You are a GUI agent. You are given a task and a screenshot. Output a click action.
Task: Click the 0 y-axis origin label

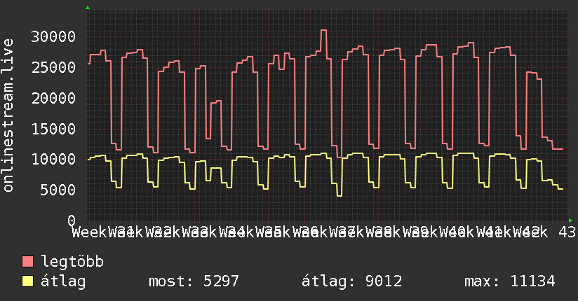point(72,220)
